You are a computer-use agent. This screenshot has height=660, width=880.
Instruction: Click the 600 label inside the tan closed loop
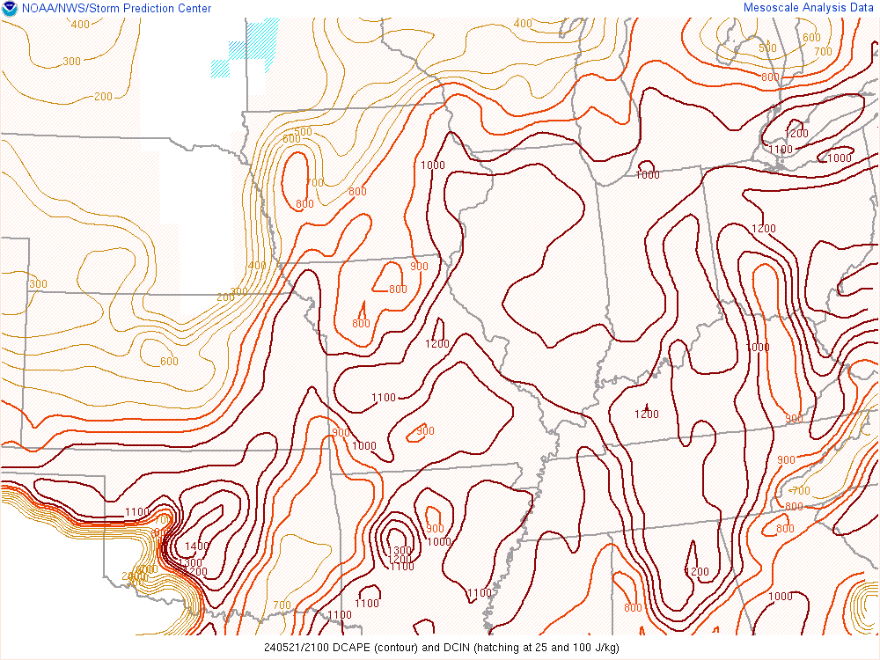(x=169, y=362)
